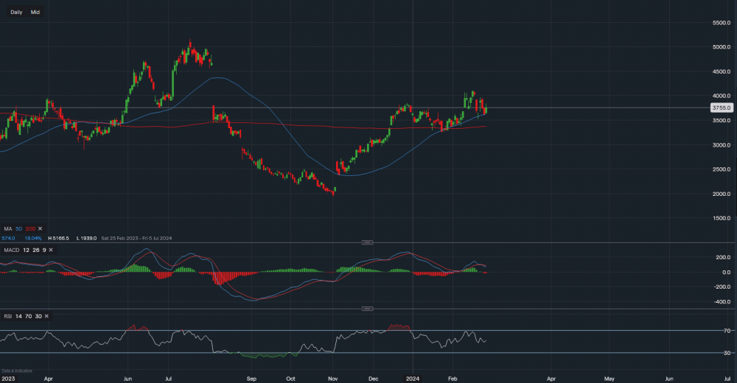Viewport: 737px width, 383px height.
Task: Click the Apr 2024 label on time axis
Action: coord(551,378)
